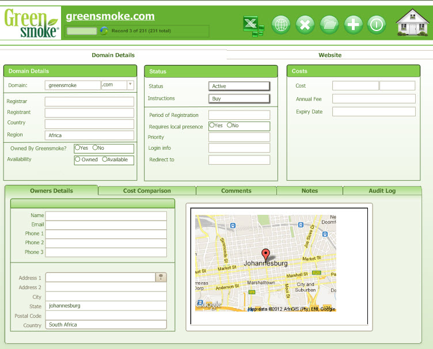The width and height of the screenshot is (433, 349).
Task: Select No for Requires local presence
Action: tap(230, 126)
